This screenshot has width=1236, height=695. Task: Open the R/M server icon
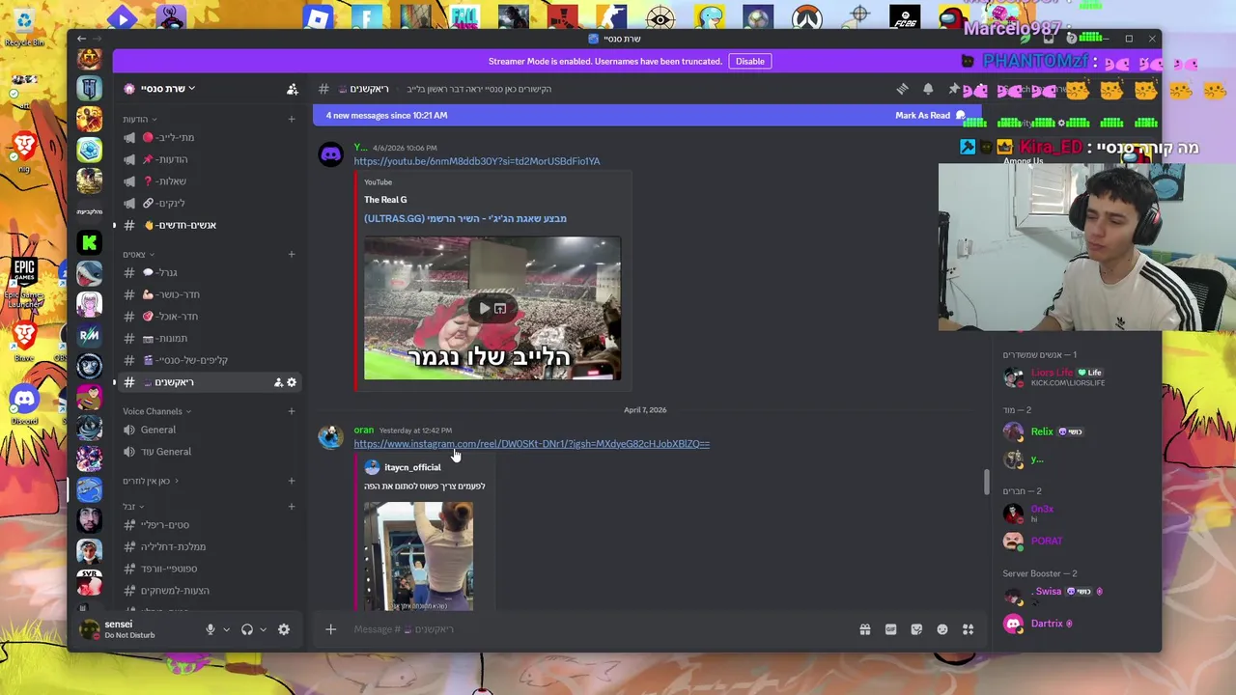[x=90, y=335]
